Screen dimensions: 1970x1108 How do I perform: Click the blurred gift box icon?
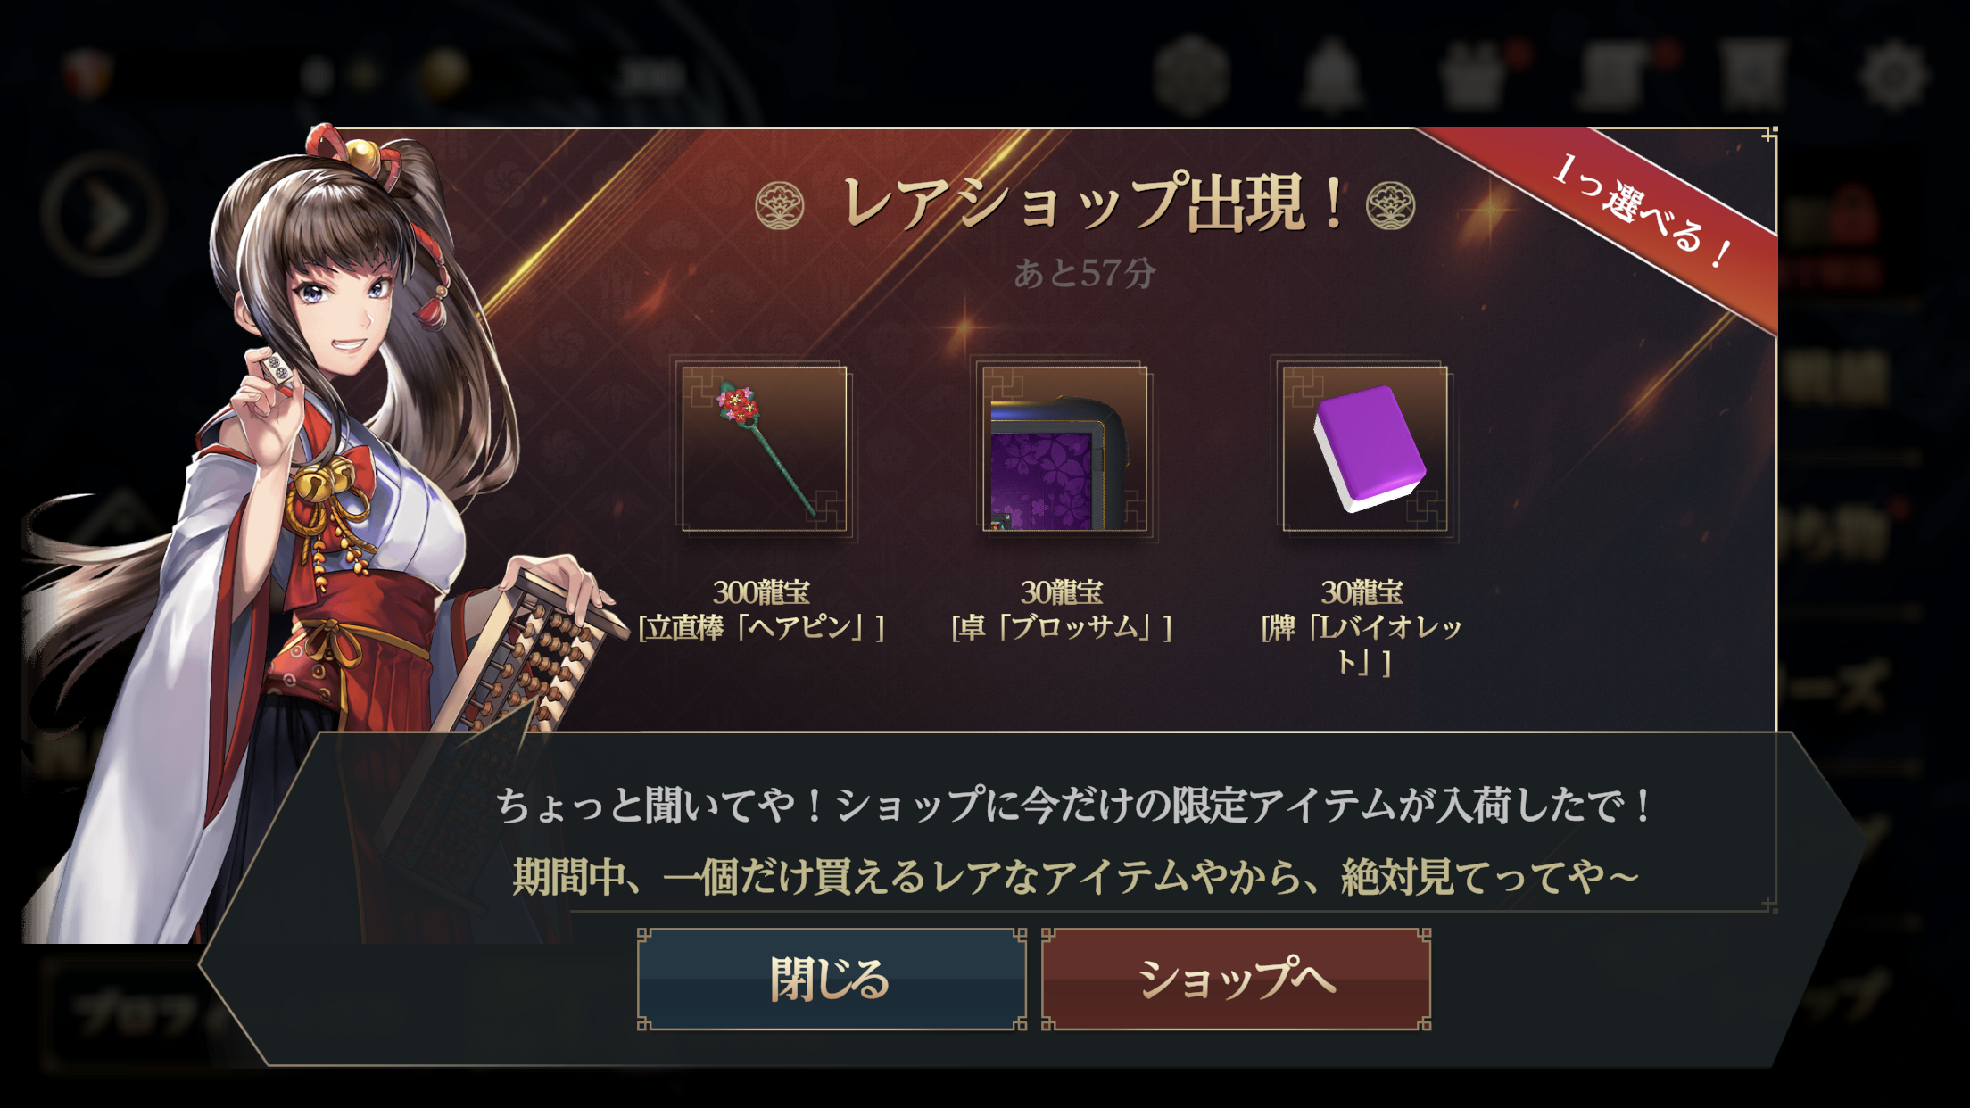point(1472,76)
